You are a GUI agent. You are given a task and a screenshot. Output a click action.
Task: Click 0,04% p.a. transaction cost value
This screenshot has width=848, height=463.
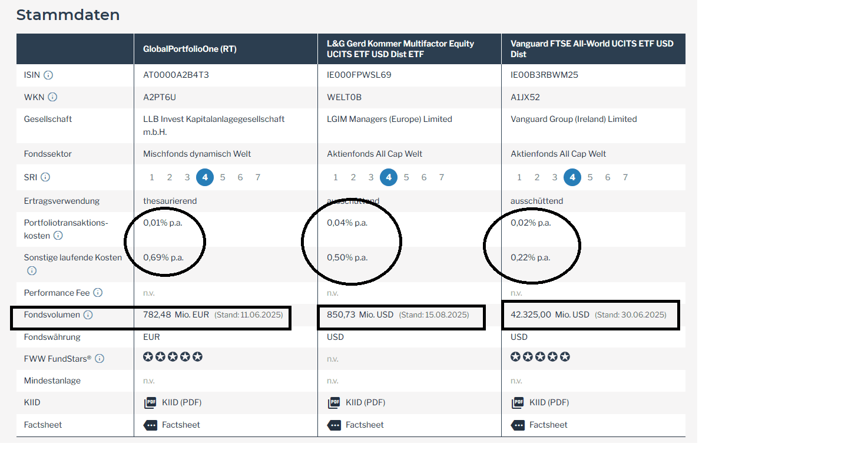click(x=347, y=223)
